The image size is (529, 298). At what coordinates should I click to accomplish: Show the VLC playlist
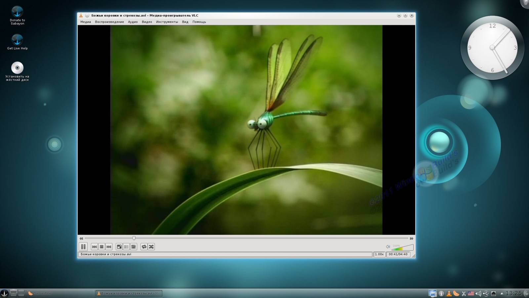(x=126, y=247)
